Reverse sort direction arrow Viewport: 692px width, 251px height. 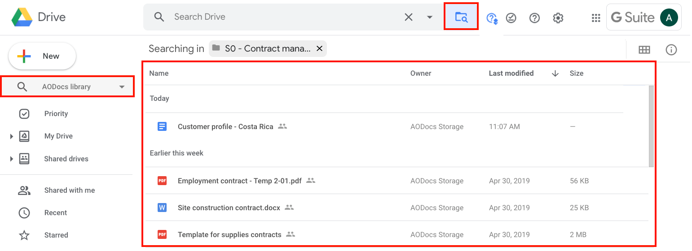coord(555,74)
